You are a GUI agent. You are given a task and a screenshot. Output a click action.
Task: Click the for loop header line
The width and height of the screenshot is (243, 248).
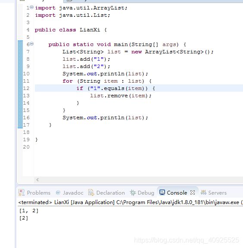pyautogui.click(x=107, y=81)
